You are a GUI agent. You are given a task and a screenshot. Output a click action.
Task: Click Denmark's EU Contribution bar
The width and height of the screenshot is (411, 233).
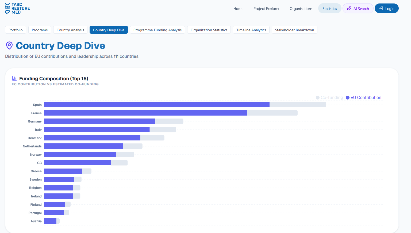pos(92,138)
